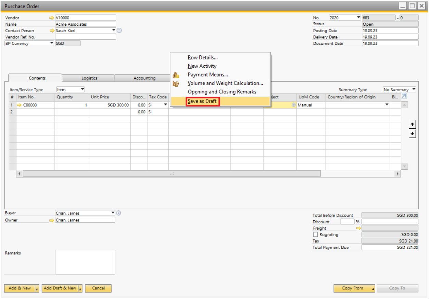Screen dimensions: 429x299
Task: Choose Opening and Closing Remarks
Action: [222, 92]
